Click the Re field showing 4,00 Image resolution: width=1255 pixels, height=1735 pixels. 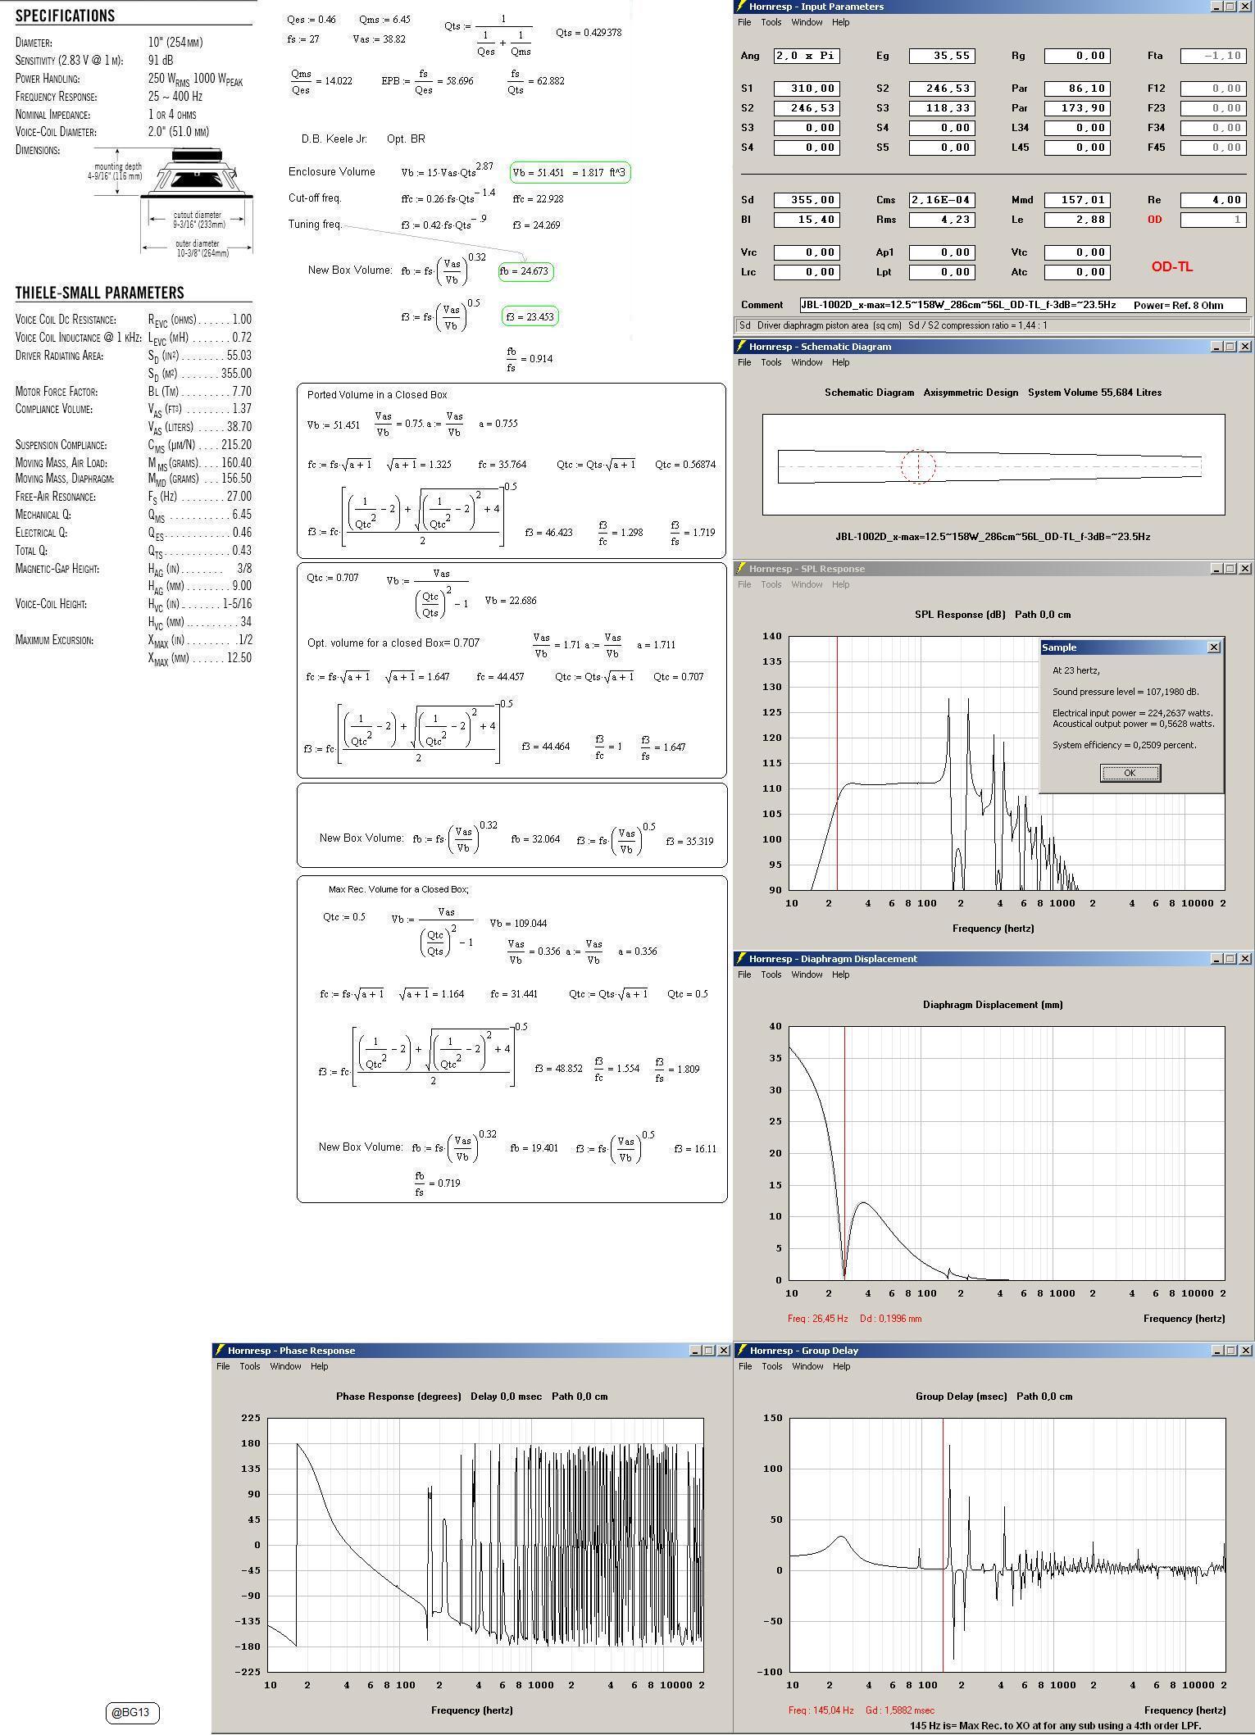pyautogui.click(x=1213, y=200)
